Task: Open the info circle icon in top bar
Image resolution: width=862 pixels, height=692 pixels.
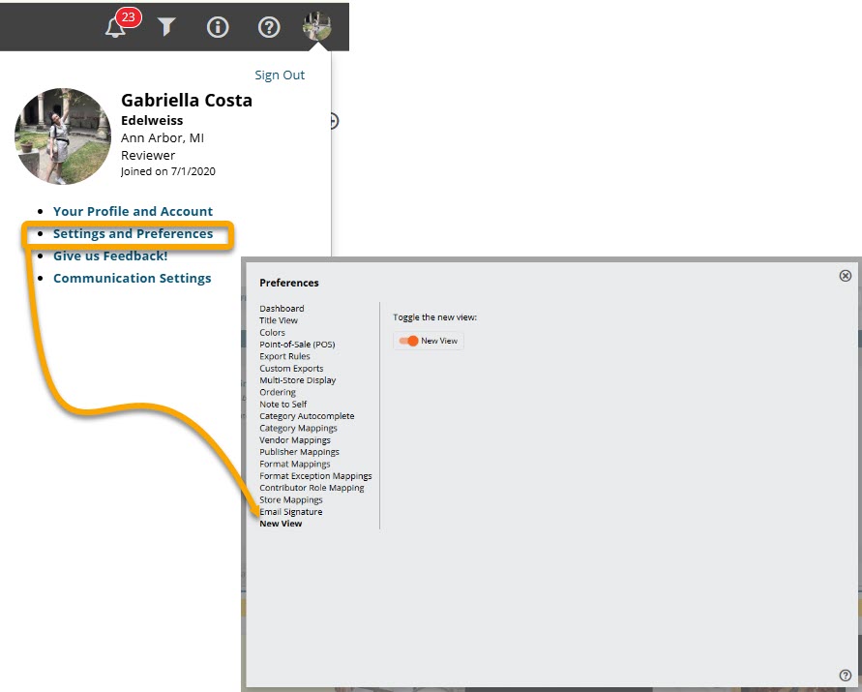Action: click(x=218, y=27)
